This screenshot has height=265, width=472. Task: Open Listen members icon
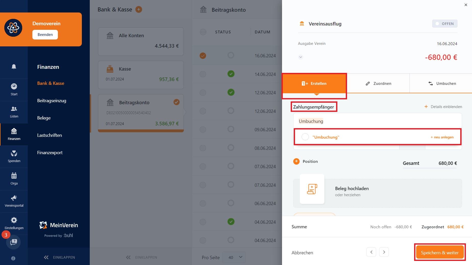(14, 109)
